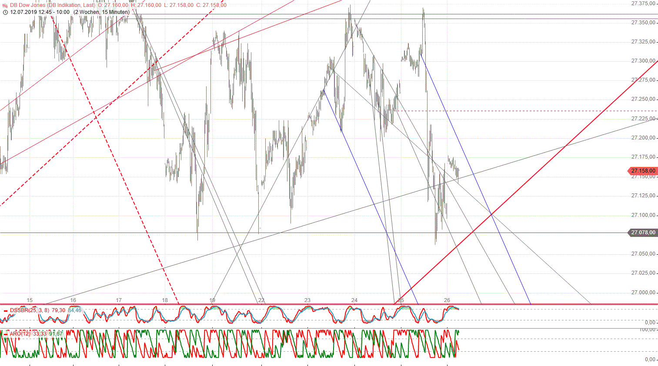Select the DB Dow Jones (DB Indikation, Last) title
This screenshot has height=366, width=658.
pyautogui.click(x=53, y=5)
